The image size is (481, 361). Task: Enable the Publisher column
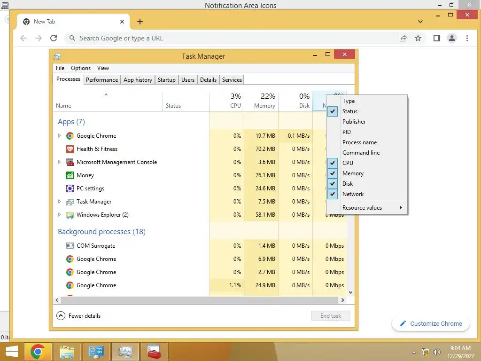coord(367,122)
